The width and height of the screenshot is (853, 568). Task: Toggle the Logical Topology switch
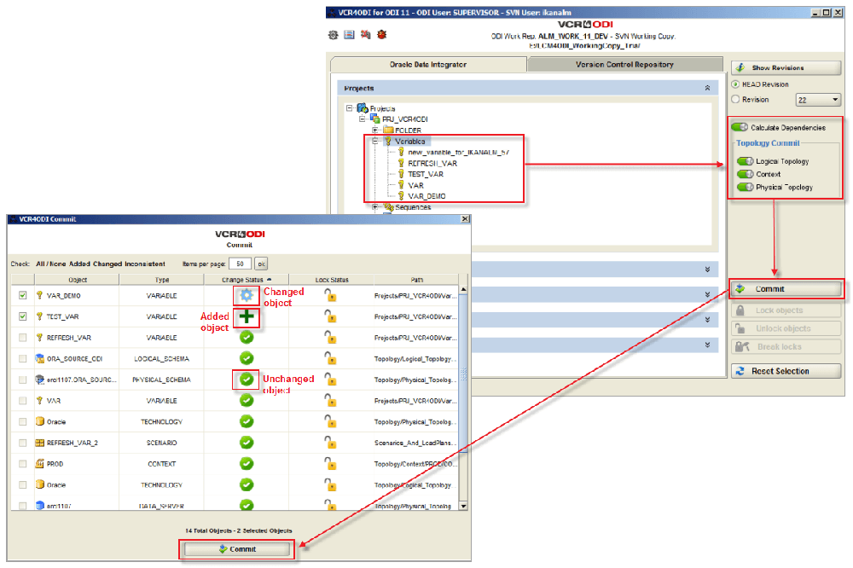pyautogui.click(x=745, y=161)
